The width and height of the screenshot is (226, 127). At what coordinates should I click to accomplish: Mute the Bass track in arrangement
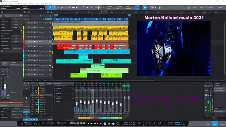point(29,42)
